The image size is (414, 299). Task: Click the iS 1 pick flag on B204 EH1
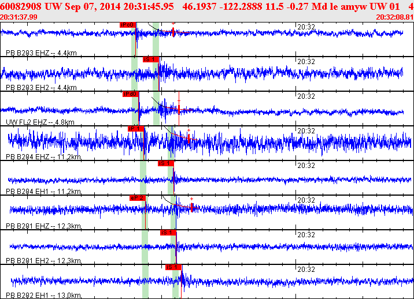pyautogui.click(x=166, y=163)
